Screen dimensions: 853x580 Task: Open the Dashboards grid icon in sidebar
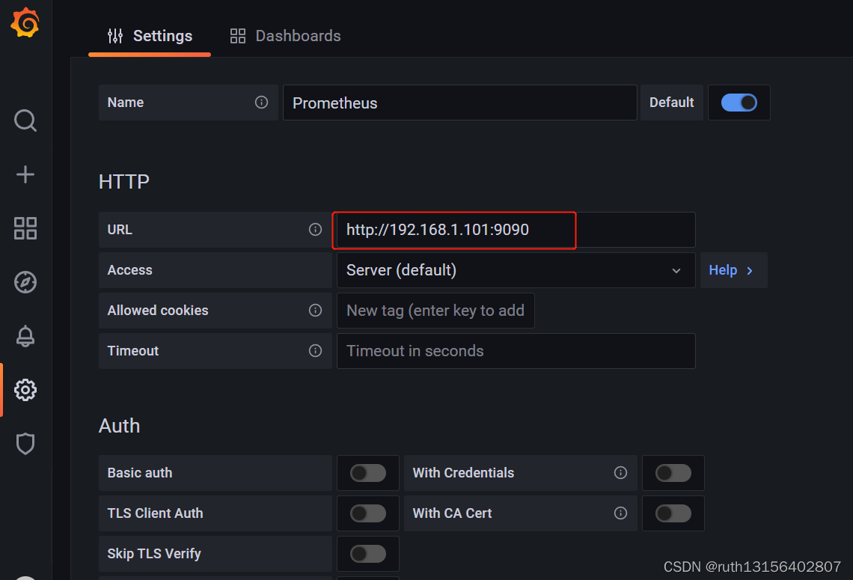pos(25,228)
